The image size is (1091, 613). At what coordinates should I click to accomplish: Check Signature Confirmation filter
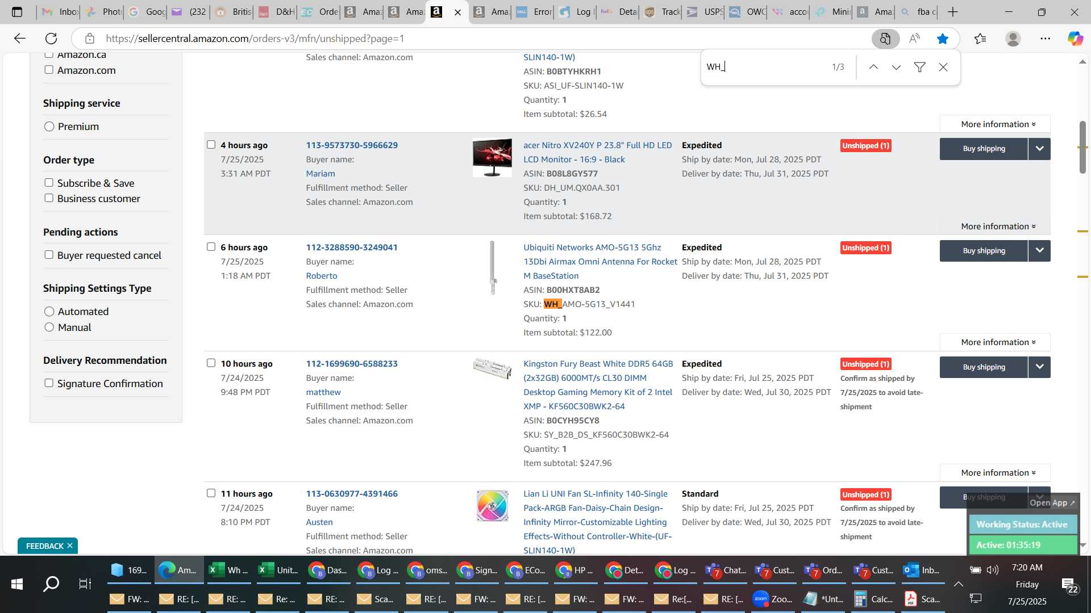coord(49,383)
